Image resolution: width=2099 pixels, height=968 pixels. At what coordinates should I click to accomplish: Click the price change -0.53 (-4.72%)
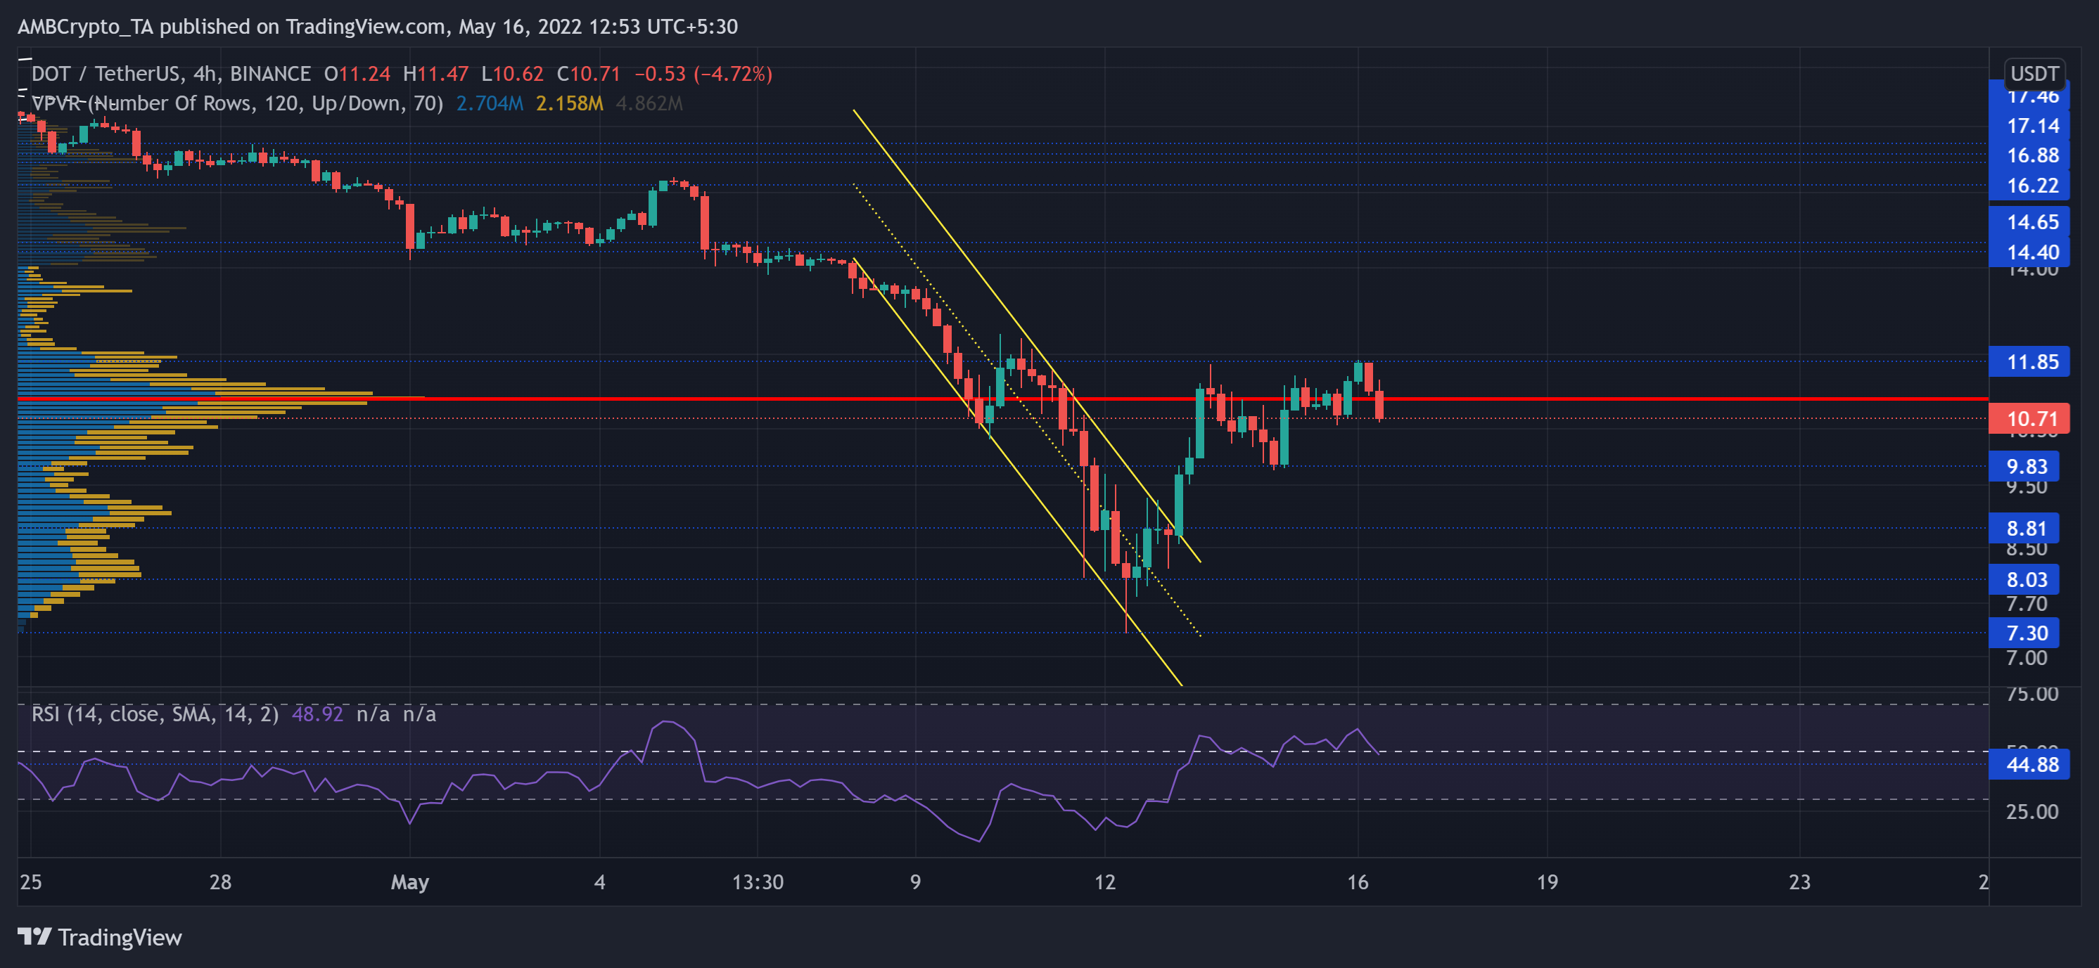coord(703,74)
